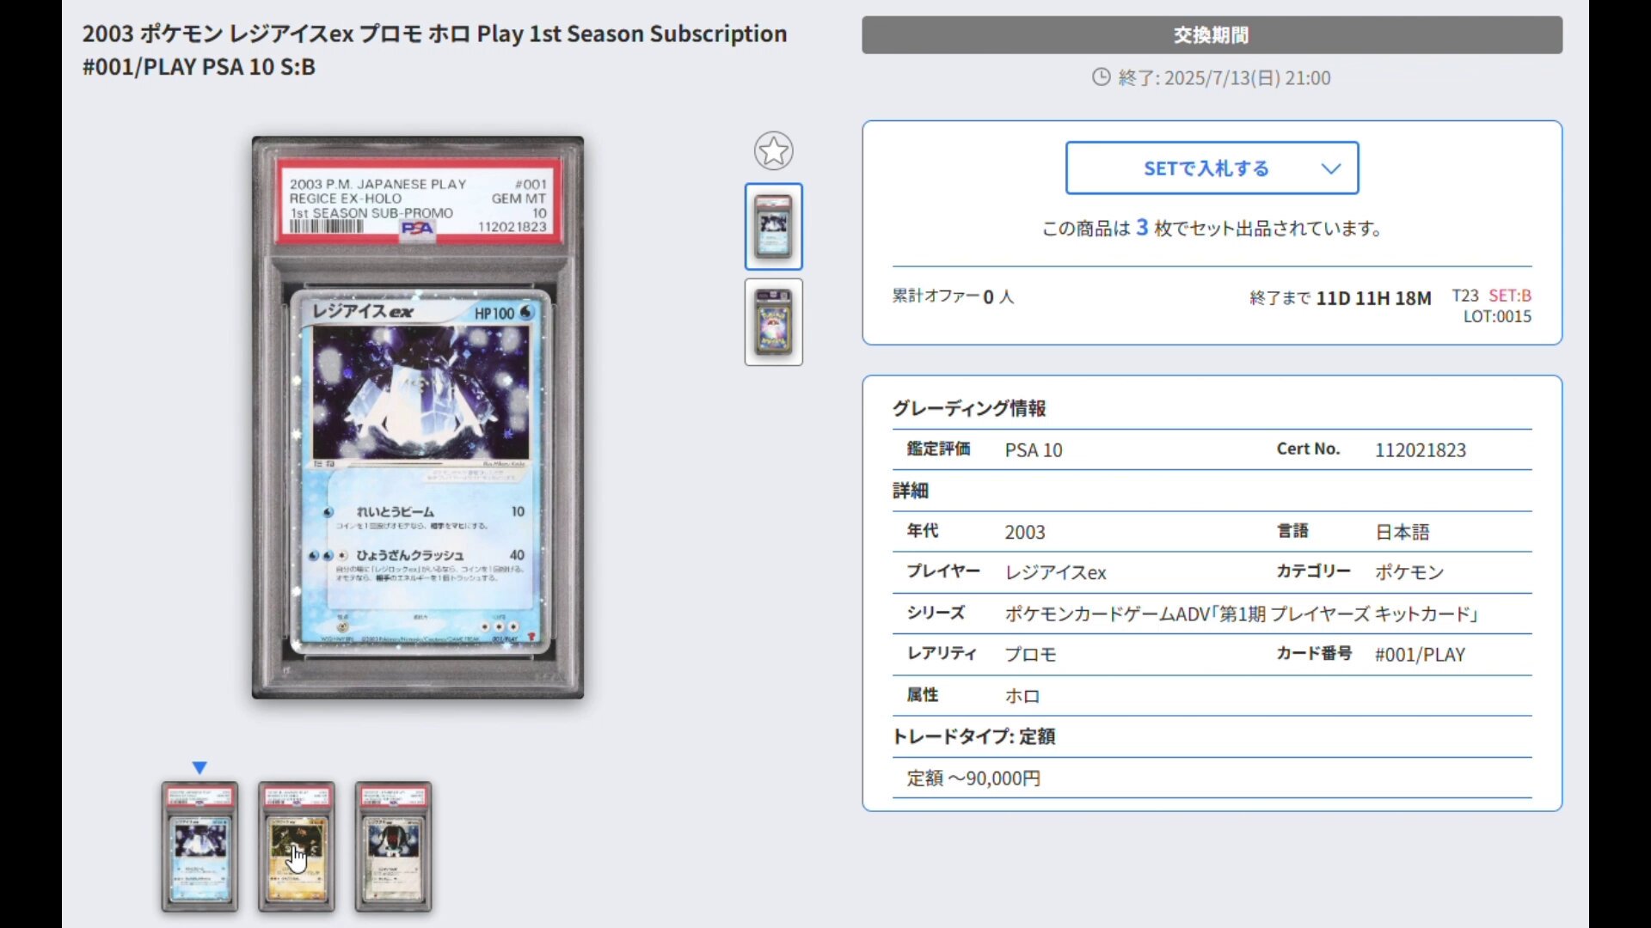Click the 交換期間 status bar
Image resolution: width=1651 pixels, height=928 pixels.
(1212, 35)
